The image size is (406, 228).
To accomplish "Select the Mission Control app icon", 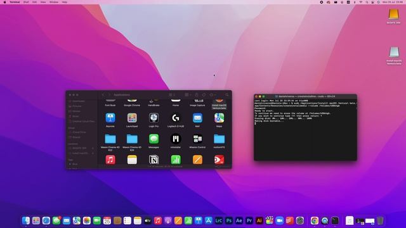I will coord(197,139).
